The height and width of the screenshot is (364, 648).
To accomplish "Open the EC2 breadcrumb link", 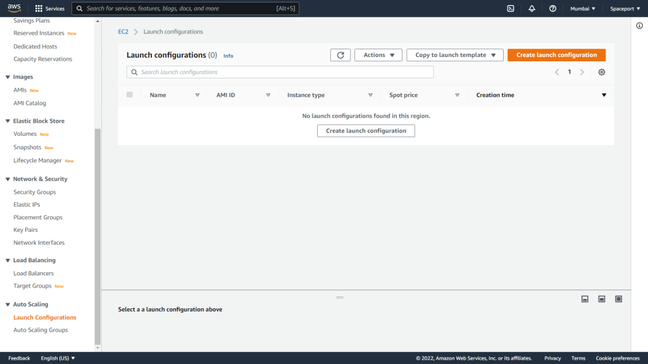I will [x=123, y=32].
